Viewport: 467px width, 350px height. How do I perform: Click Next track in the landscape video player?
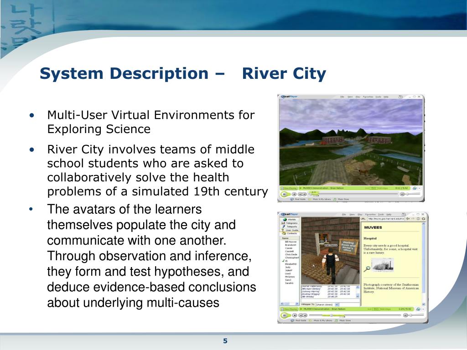pos(304,194)
